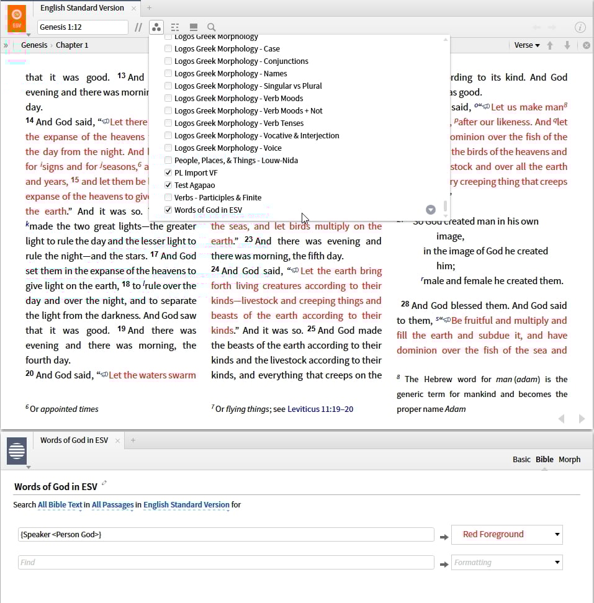Viewport: 594px width, 603px height.
Task: Click the Genesis 1:12 reference box
Action: point(83,27)
